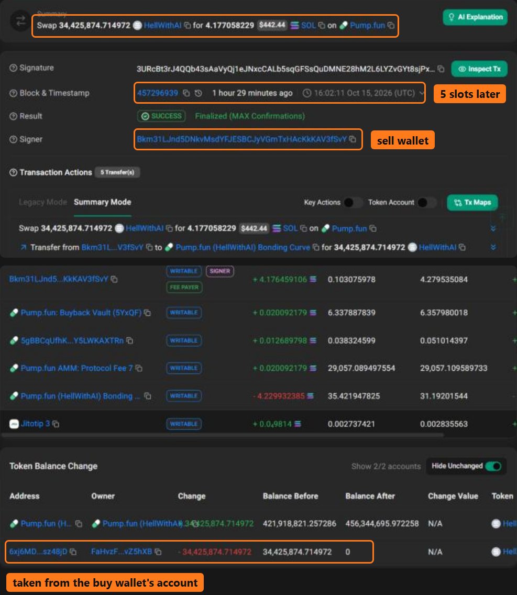The width and height of the screenshot is (517, 595).
Task: Toggle the Token Account switch
Action: pos(427,203)
